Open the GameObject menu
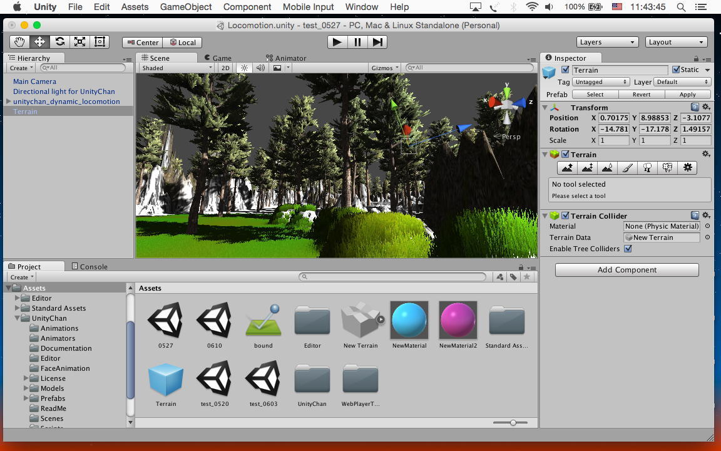 point(186,7)
